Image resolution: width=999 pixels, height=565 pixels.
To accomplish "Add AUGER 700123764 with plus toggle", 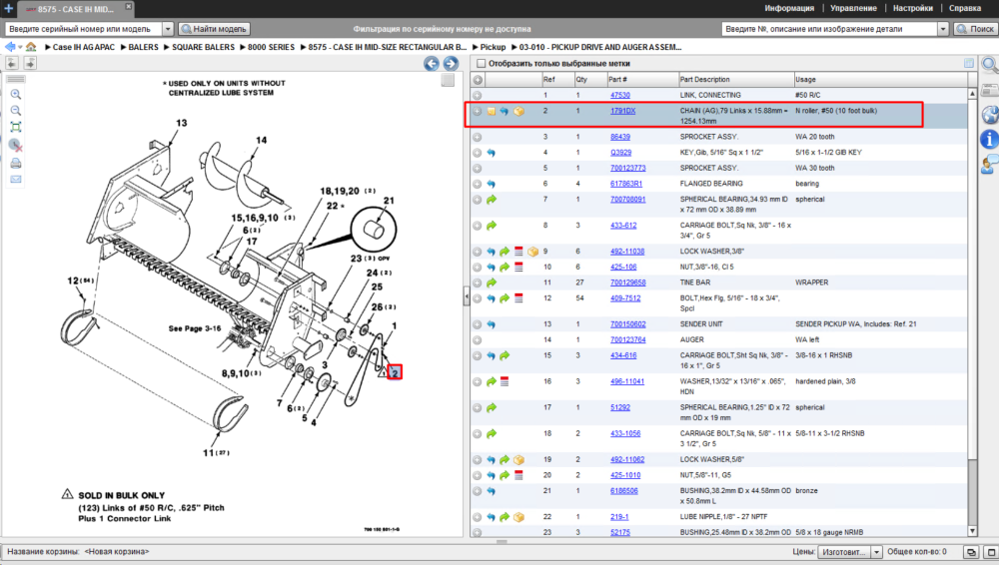I will 478,340.
